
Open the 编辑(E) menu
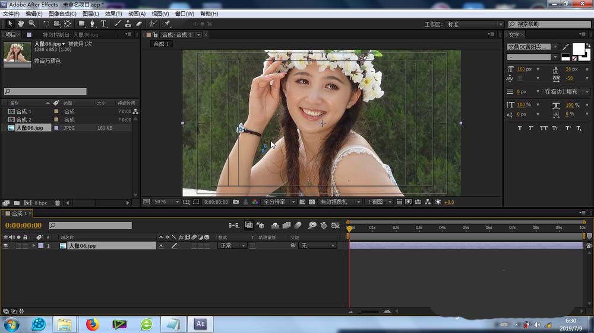point(34,14)
